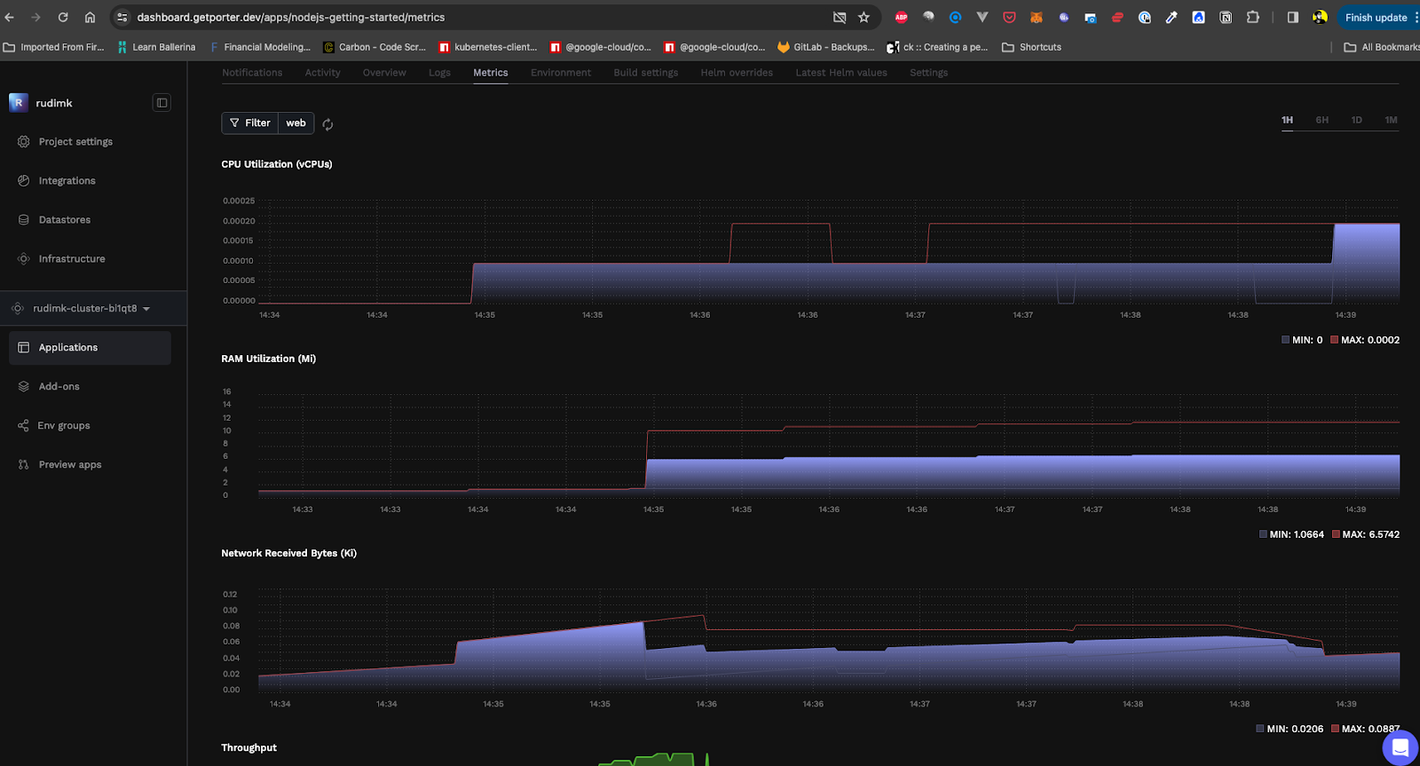Image resolution: width=1420 pixels, height=766 pixels.
Task: Open Learn Ballerina bookmark
Action: 156,47
